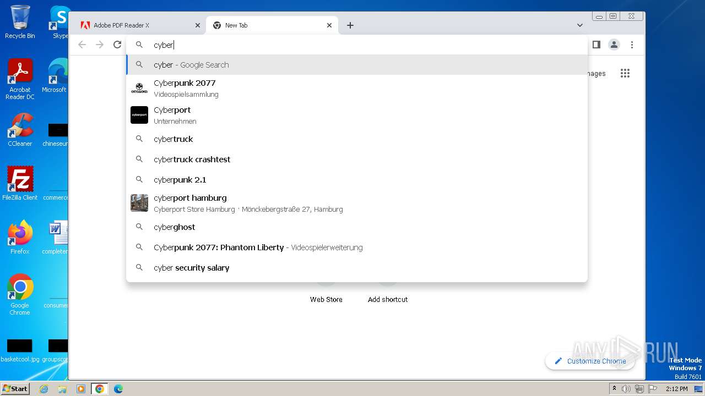Click the Action Center flag tray icon
Image resolution: width=705 pixels, height=396 pixels.
tap(653, 389)
